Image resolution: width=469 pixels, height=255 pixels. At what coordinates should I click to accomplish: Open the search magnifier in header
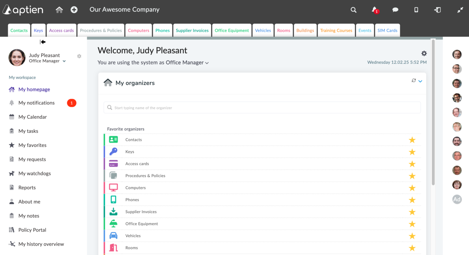click(x=353, y=10)
